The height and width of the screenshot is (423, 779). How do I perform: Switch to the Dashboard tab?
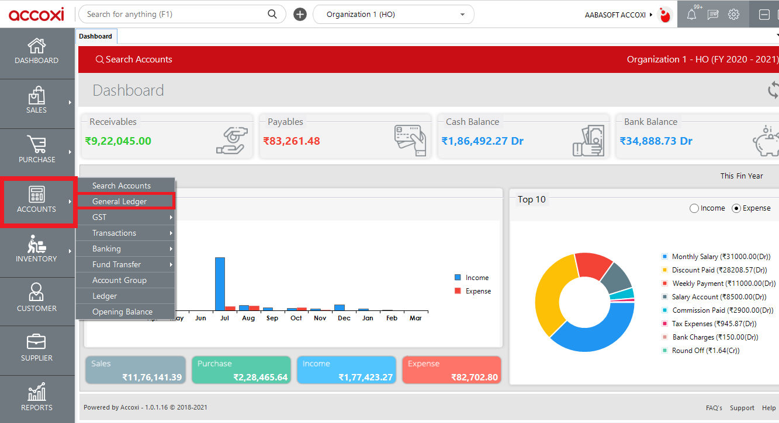point(96,36)
